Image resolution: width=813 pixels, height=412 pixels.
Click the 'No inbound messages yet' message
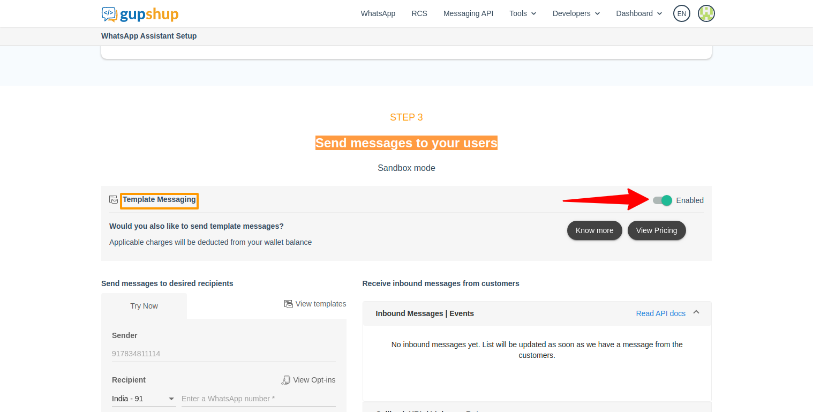[x=537, y=350]
